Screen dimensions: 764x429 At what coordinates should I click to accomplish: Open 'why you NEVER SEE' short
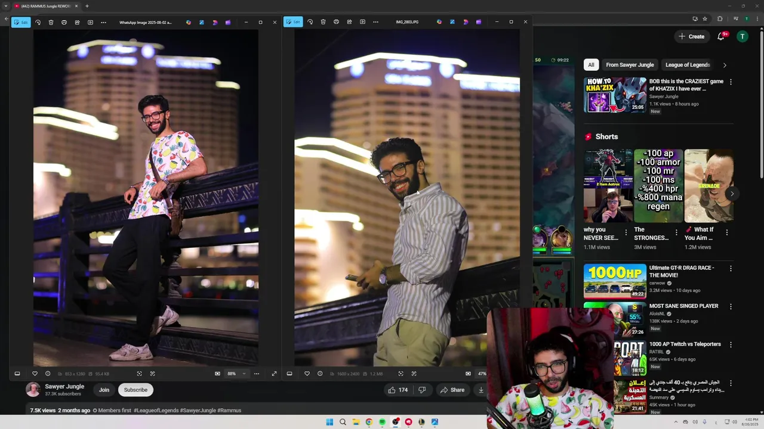608,186
